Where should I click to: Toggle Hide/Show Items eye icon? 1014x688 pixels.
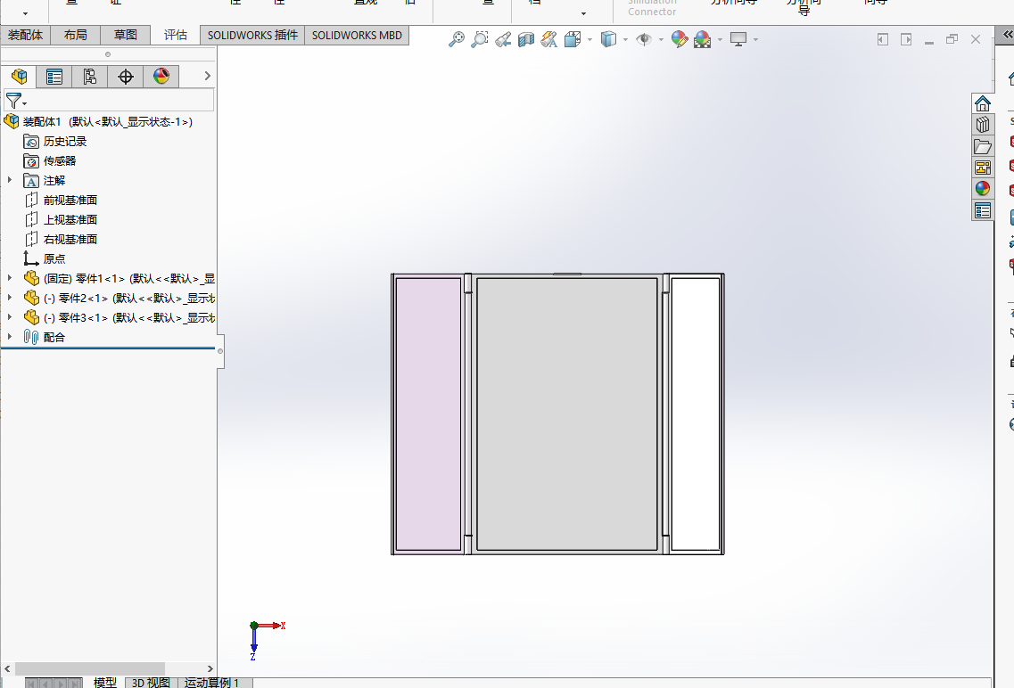tap(644, 39)
